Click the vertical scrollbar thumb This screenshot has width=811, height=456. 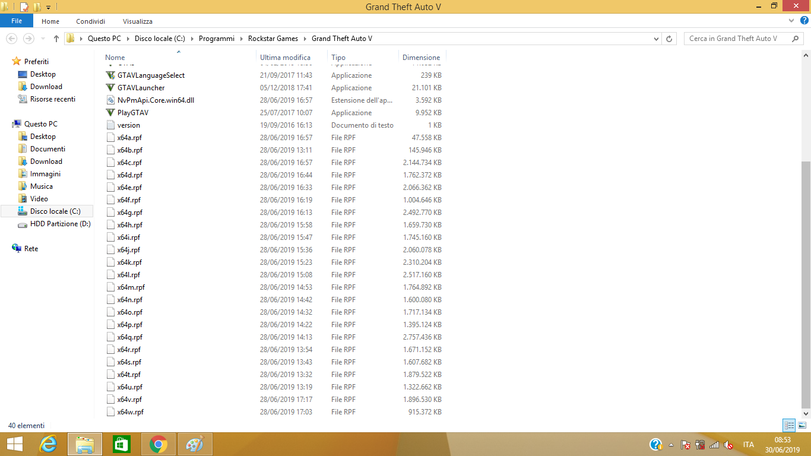pos(806,284)
